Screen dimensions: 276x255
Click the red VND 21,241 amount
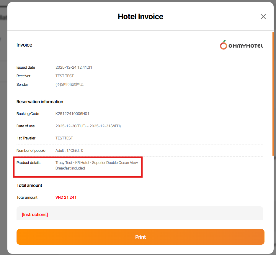click(x=66, y=198)
